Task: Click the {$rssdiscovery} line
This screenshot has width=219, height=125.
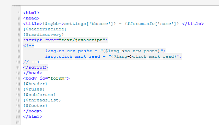Action: [x=44, y=34]
